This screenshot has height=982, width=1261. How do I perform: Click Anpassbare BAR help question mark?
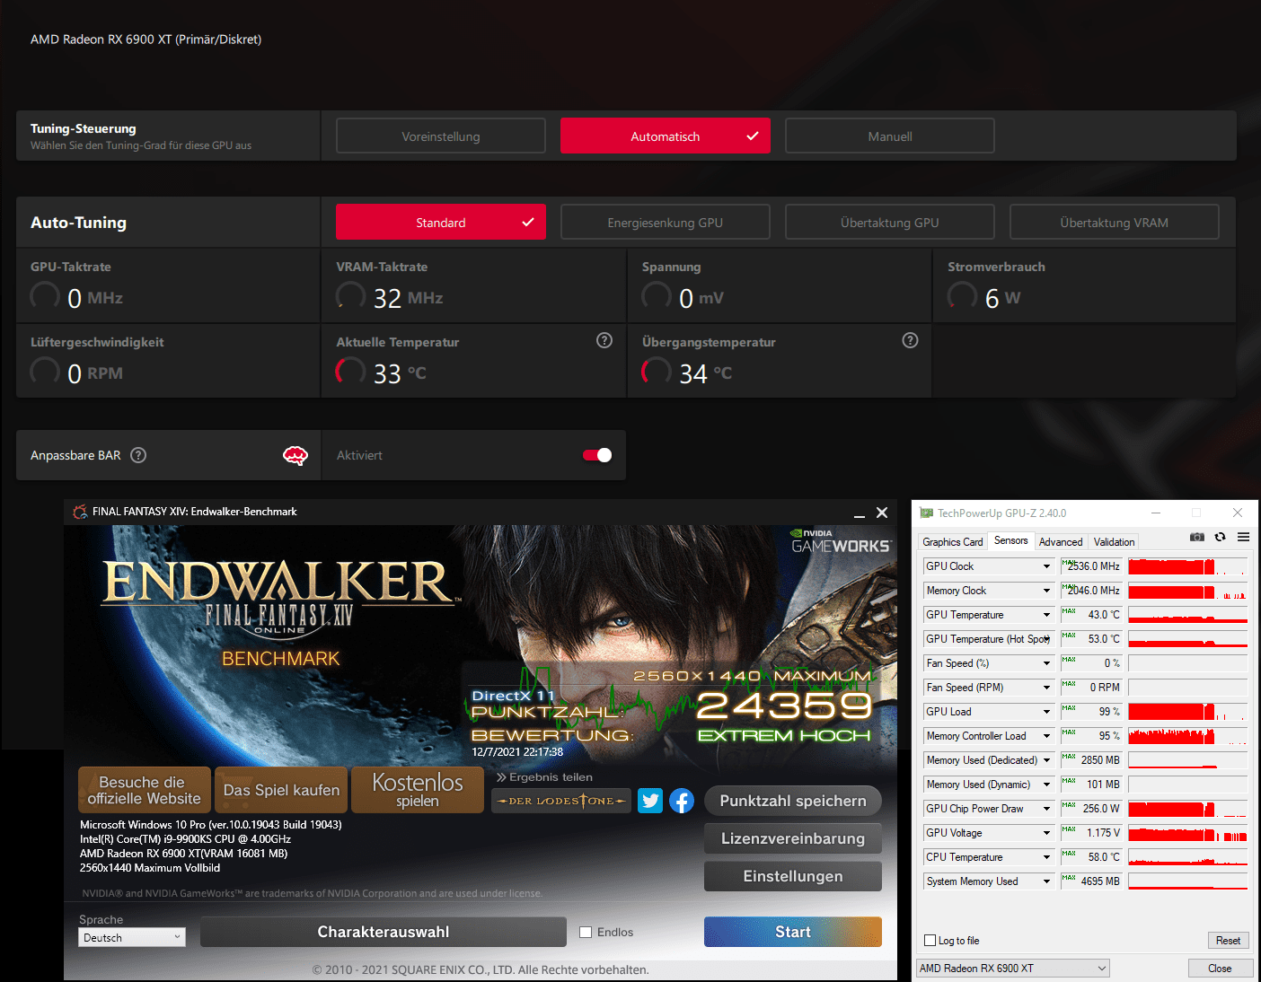[138, 455]
